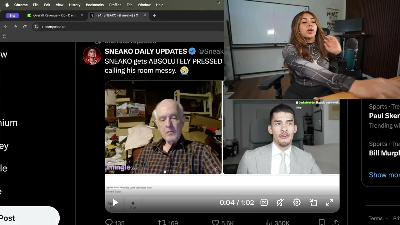The height and width of the screenshot is (225, 400).
Task: Open the Edit menu
Action: tap(47, 5)
